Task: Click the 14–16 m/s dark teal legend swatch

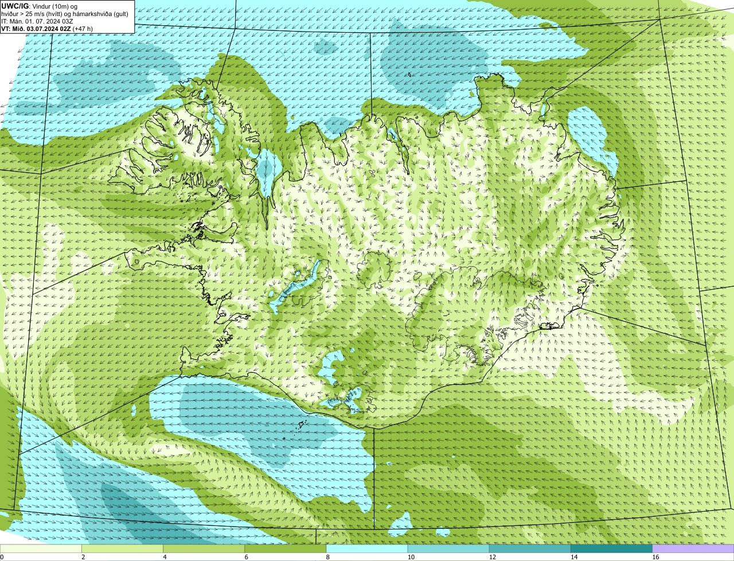Action: pos(611,548)
